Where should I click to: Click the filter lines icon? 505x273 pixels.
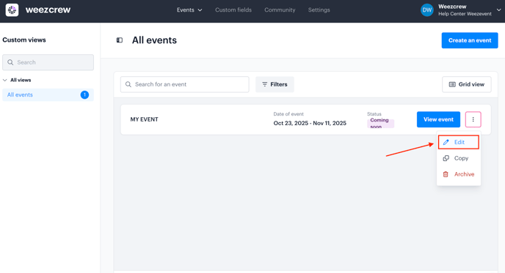click(x=265, y=84)
